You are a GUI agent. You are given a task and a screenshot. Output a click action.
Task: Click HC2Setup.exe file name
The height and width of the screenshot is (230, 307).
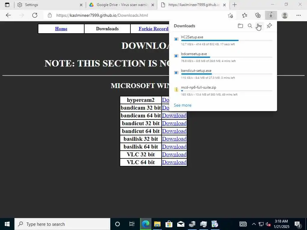(192, 37)
